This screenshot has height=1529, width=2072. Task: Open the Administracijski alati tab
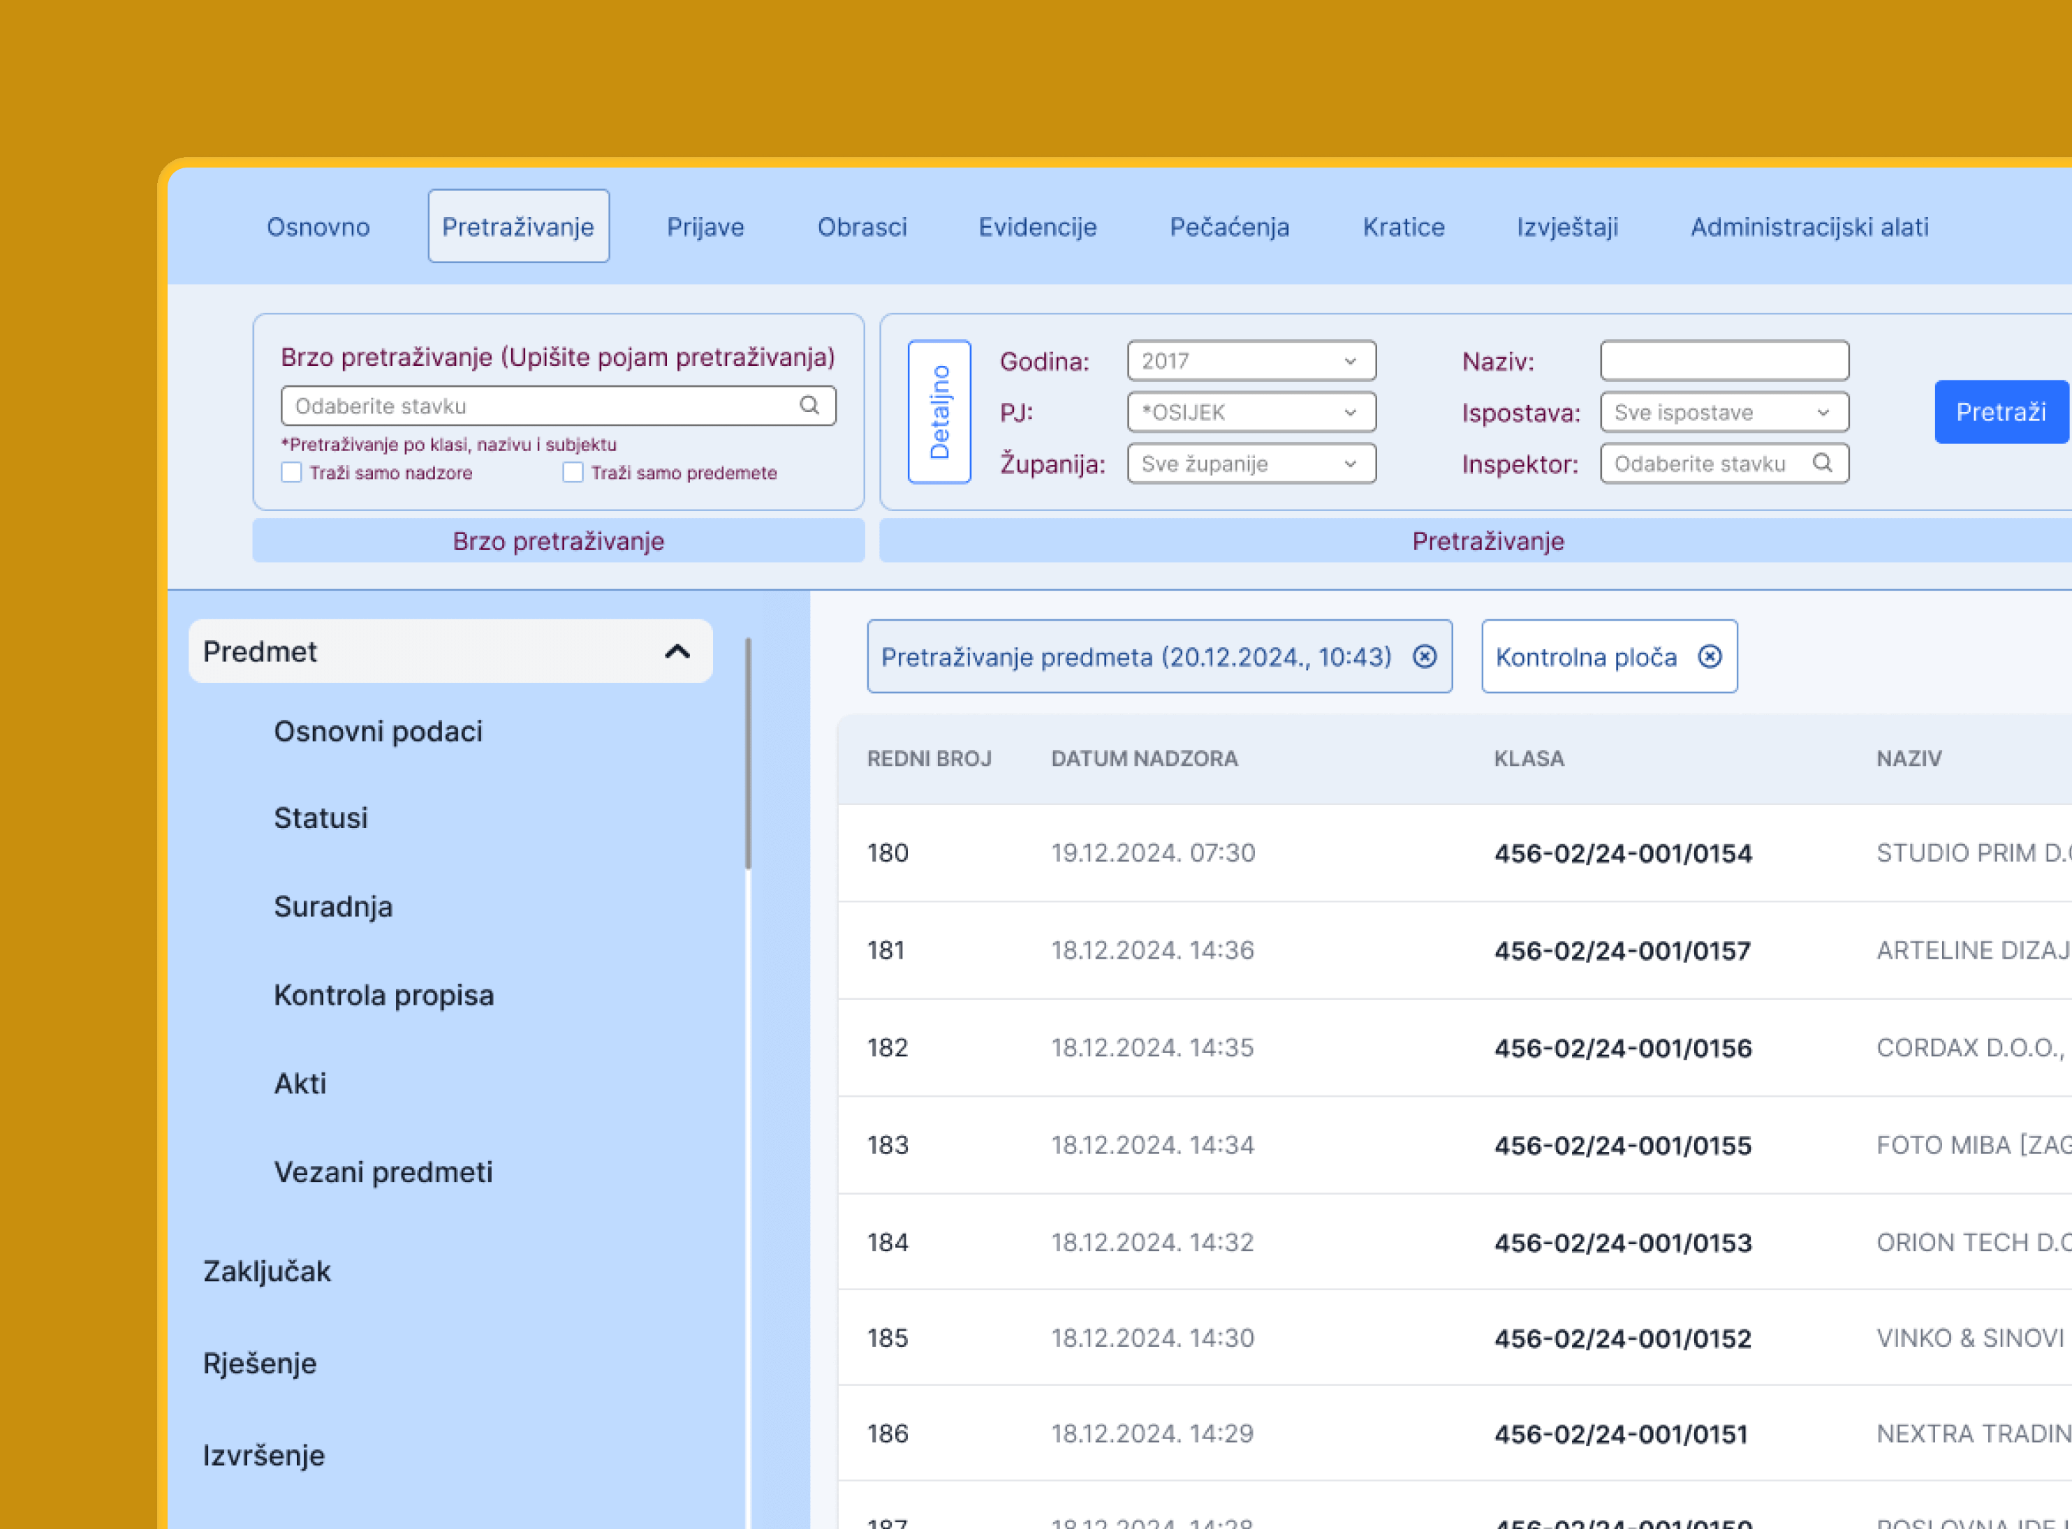(1809, 227)
